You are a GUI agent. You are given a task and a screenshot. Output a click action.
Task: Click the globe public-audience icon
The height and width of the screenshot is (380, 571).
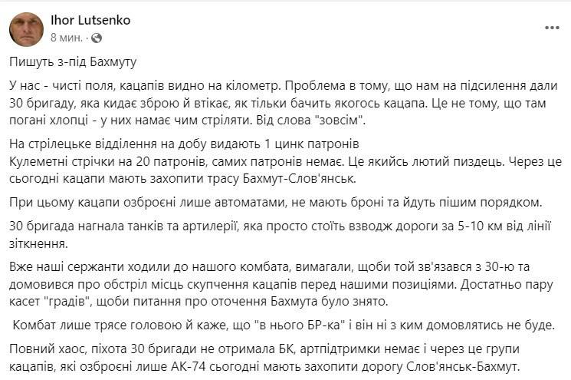pos(97,38)
